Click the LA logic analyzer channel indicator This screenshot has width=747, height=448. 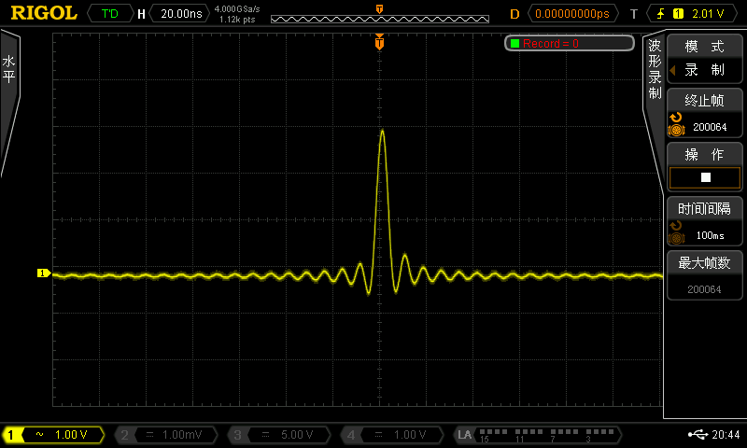[x=538, y=435]
